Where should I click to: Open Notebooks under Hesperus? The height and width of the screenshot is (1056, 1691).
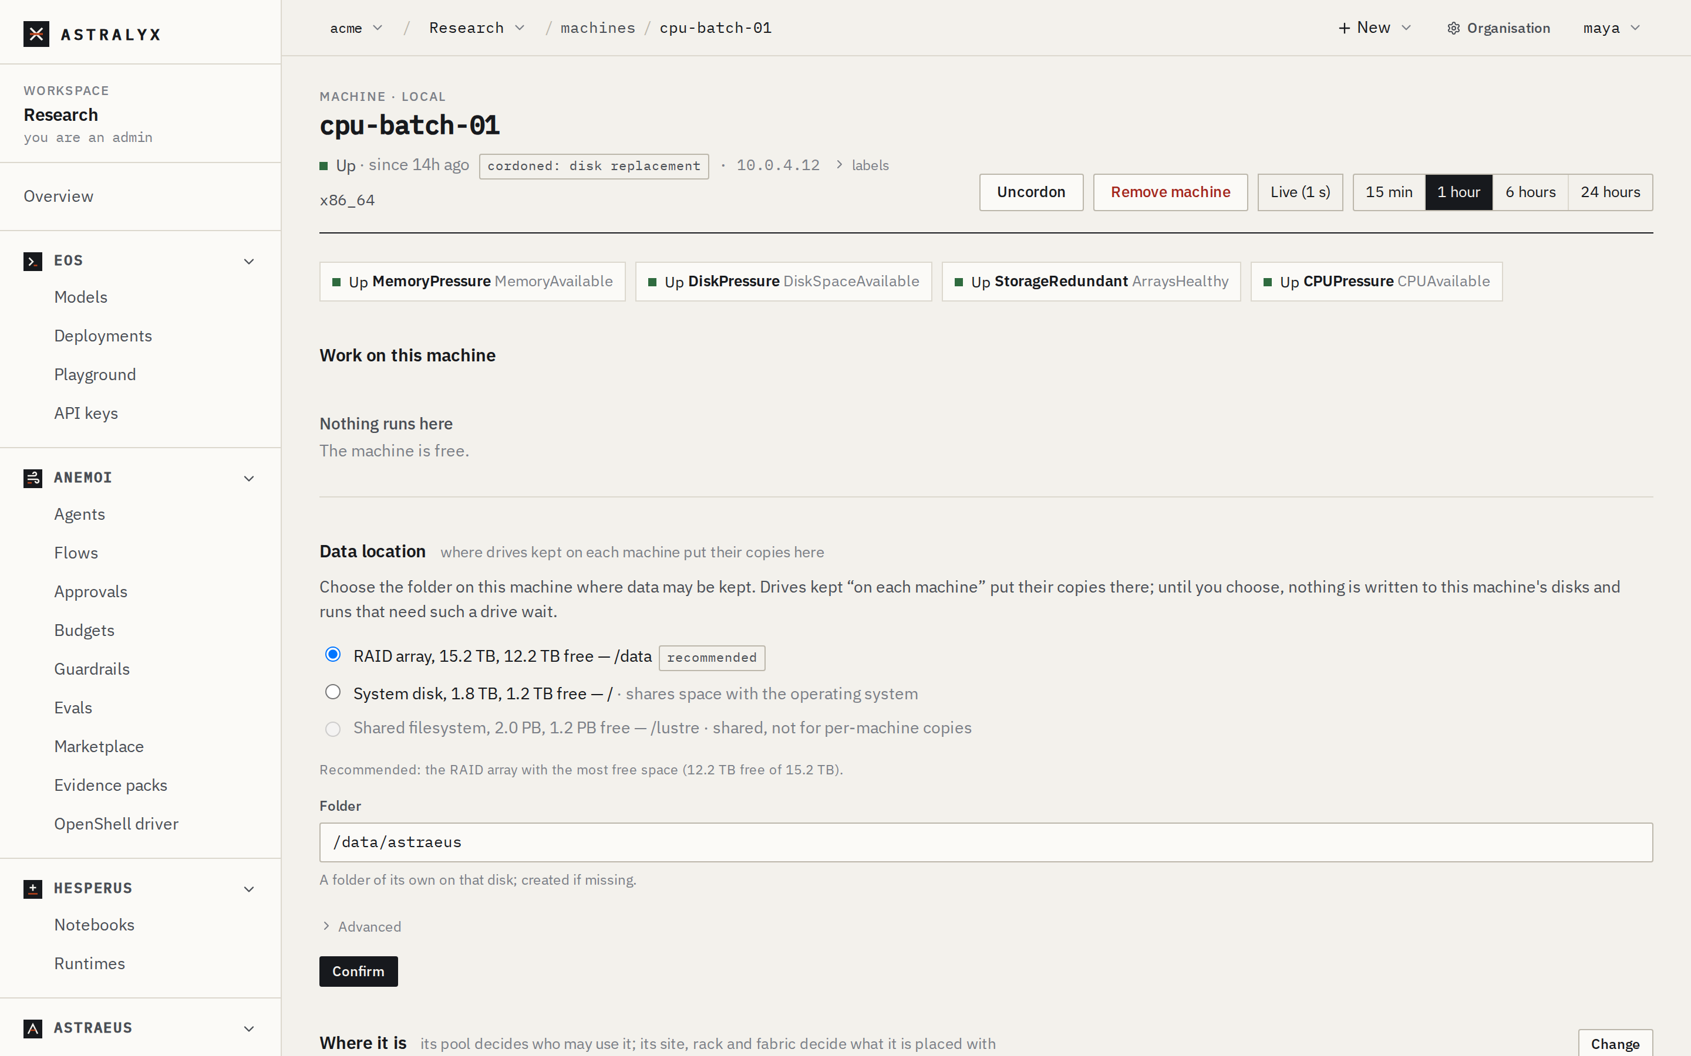[x=95, y=925]
